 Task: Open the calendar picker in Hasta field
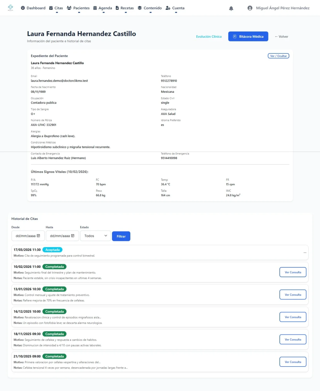[73, 236]
